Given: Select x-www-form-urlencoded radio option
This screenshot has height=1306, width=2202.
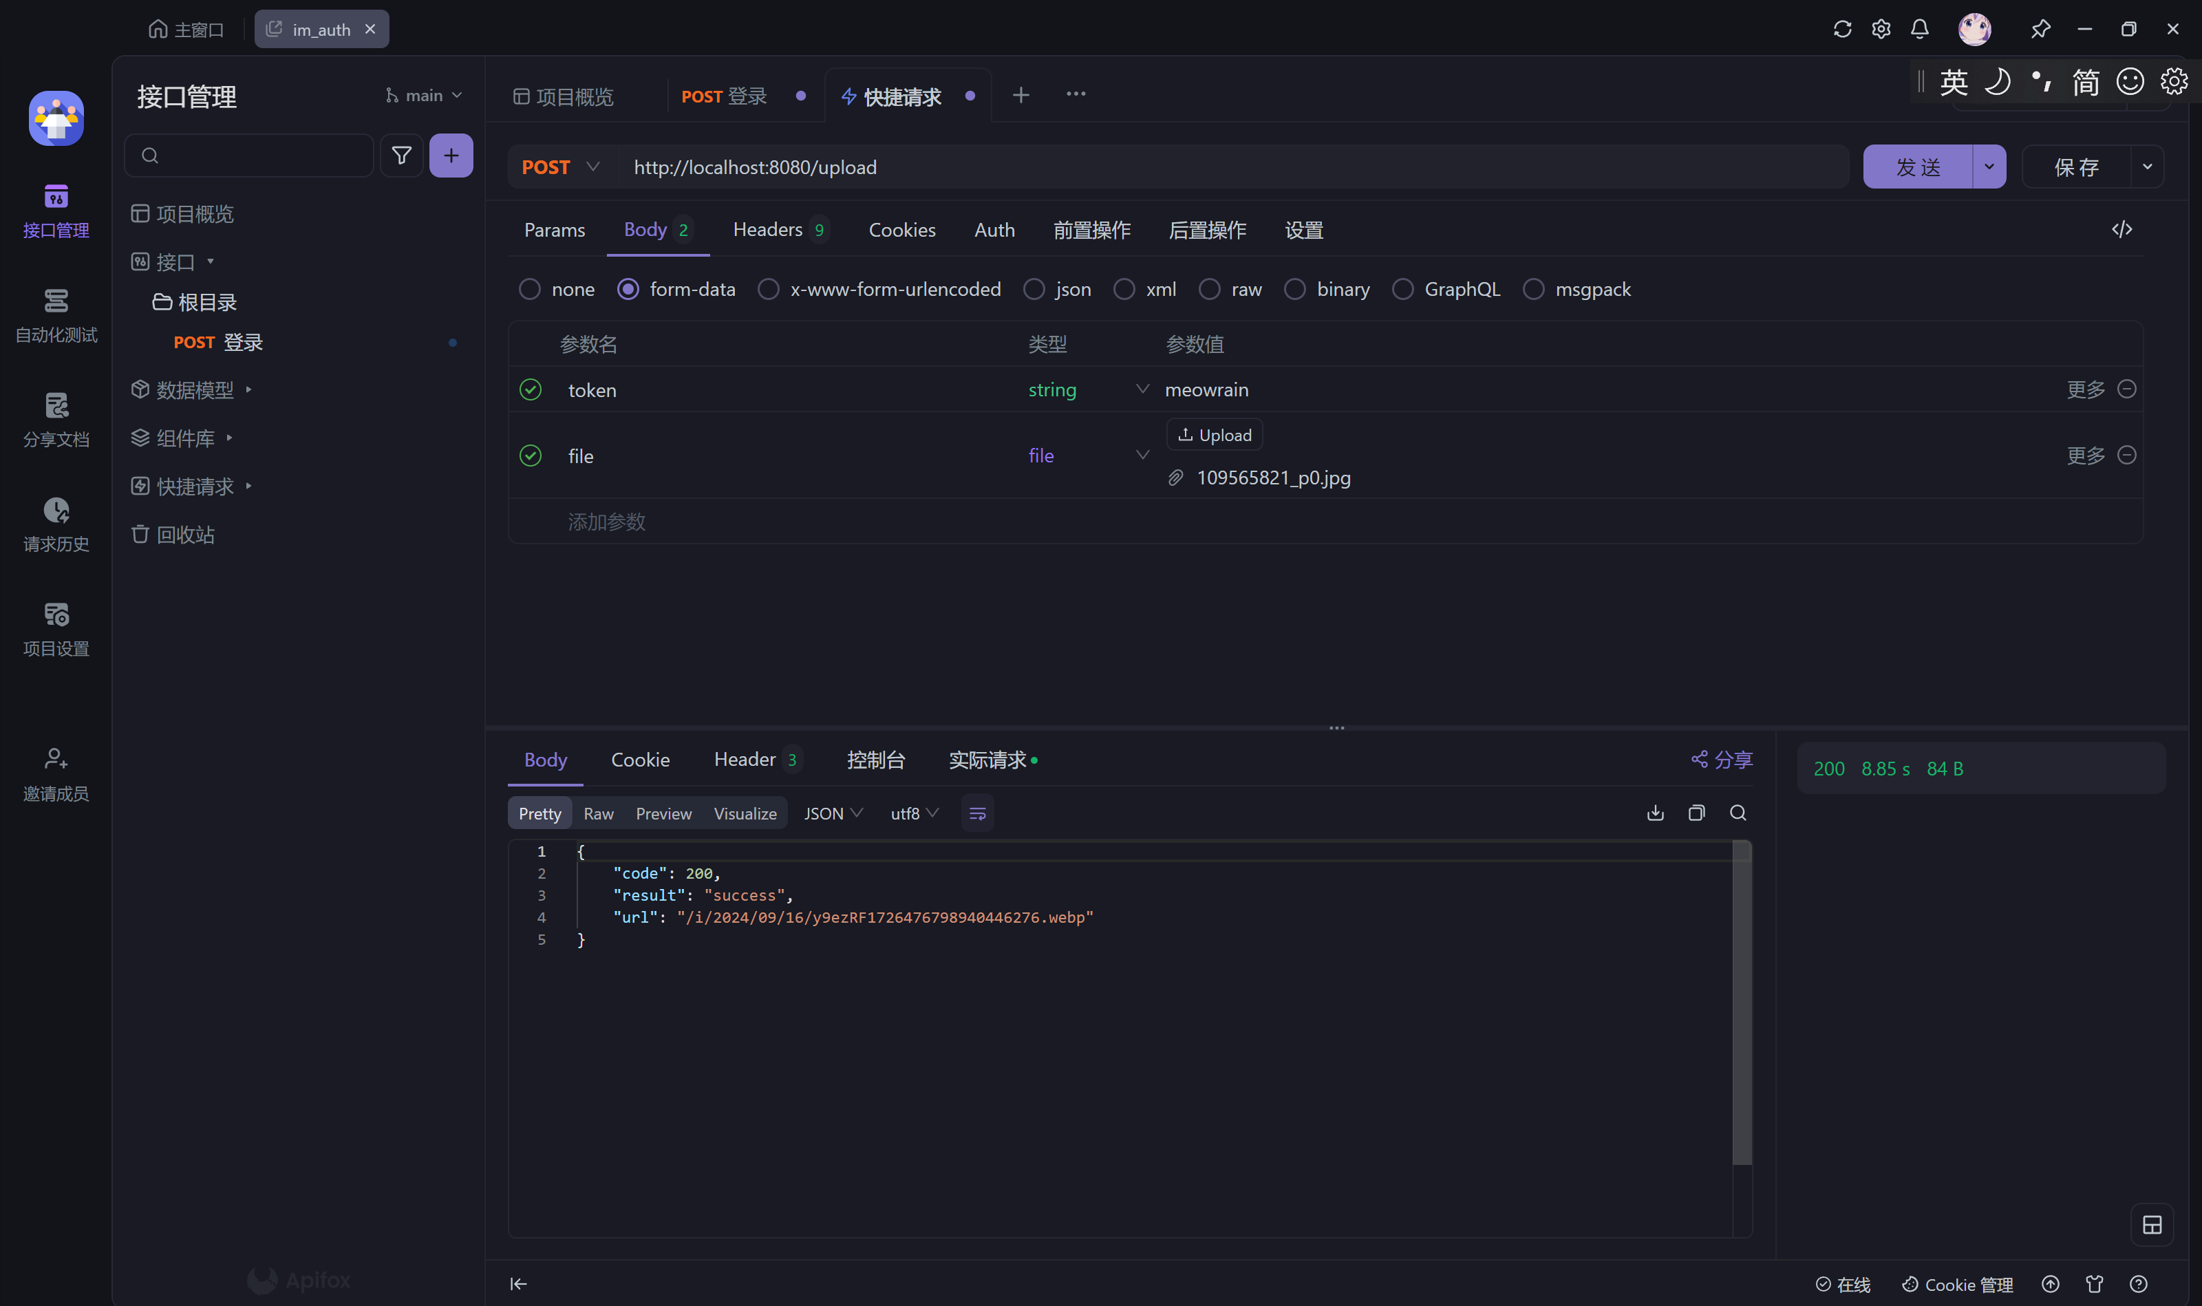Looking at the screenshot, I should (769, 290).
